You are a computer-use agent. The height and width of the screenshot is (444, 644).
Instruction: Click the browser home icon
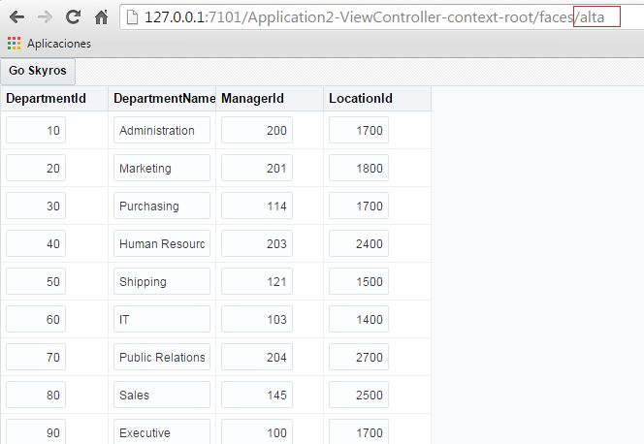pyautogui.click(x=101, y=16)
